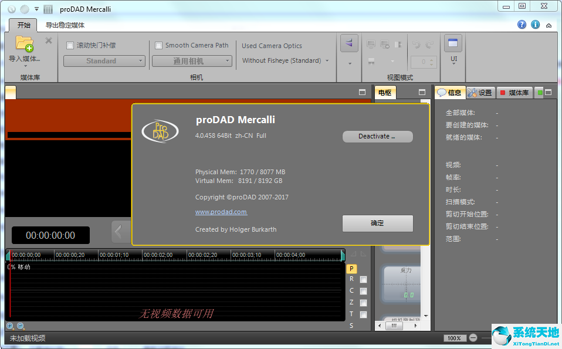This screenshot has width=562, height=349.
Task: Click the 确定 button in about dialog
Action: (377, 223)
